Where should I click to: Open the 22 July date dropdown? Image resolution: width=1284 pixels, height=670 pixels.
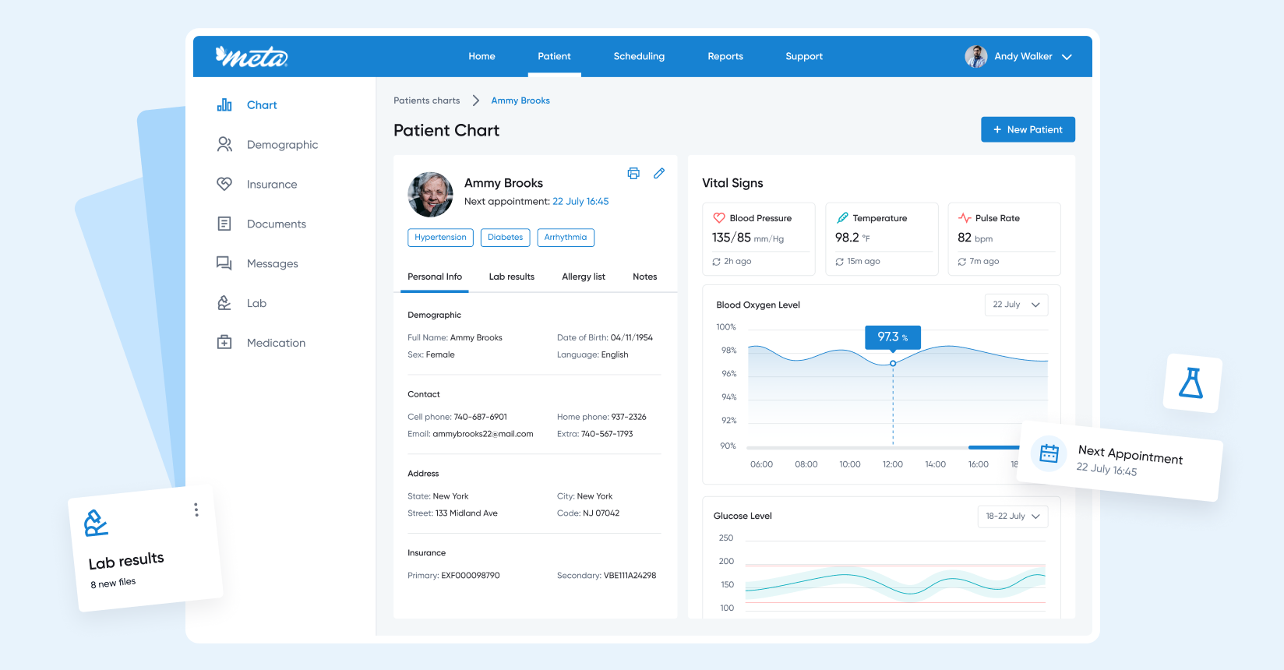coord(1016,305)
